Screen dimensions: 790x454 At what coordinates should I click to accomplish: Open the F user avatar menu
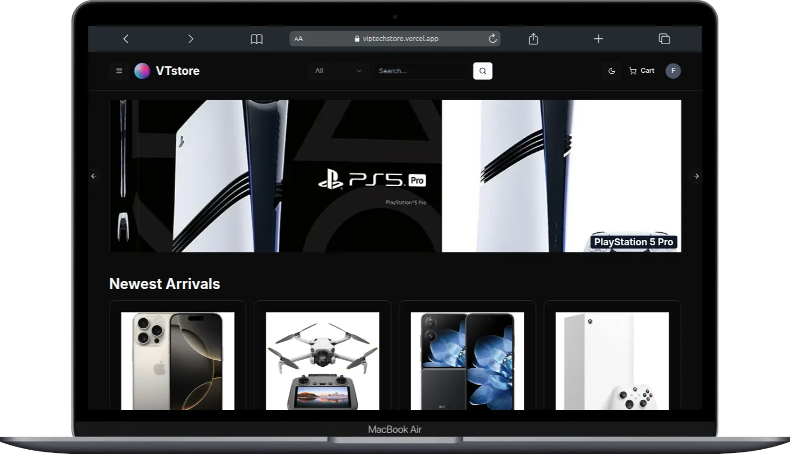click(x=673, y=71)
